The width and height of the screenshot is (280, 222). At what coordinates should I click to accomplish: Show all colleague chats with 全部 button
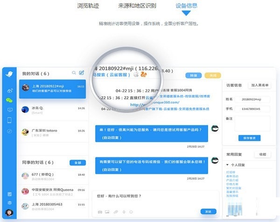tap(77, 163)
